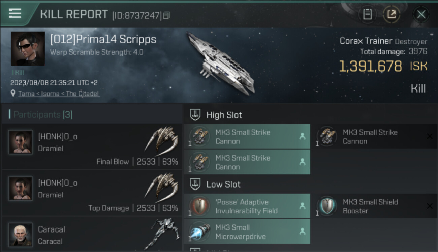Viewport: 438px width, 252px height.
Task: Select the Final Blow Dramiel participant
Action: point(92,146)
